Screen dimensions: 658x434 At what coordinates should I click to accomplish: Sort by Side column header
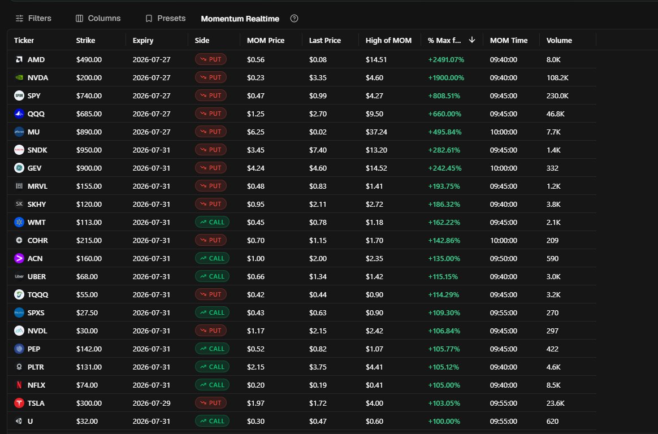(x=202, y=40)
